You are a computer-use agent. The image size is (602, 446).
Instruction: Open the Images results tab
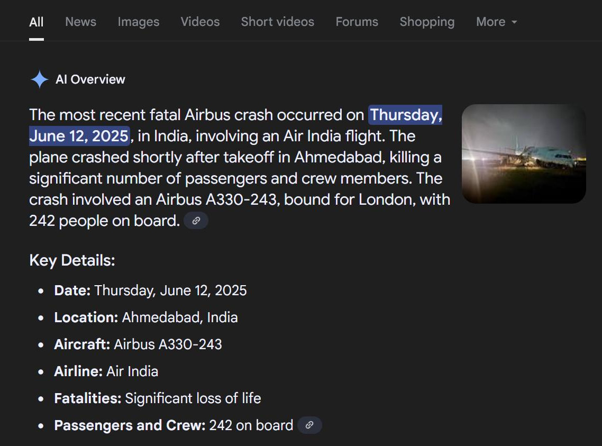138,22
